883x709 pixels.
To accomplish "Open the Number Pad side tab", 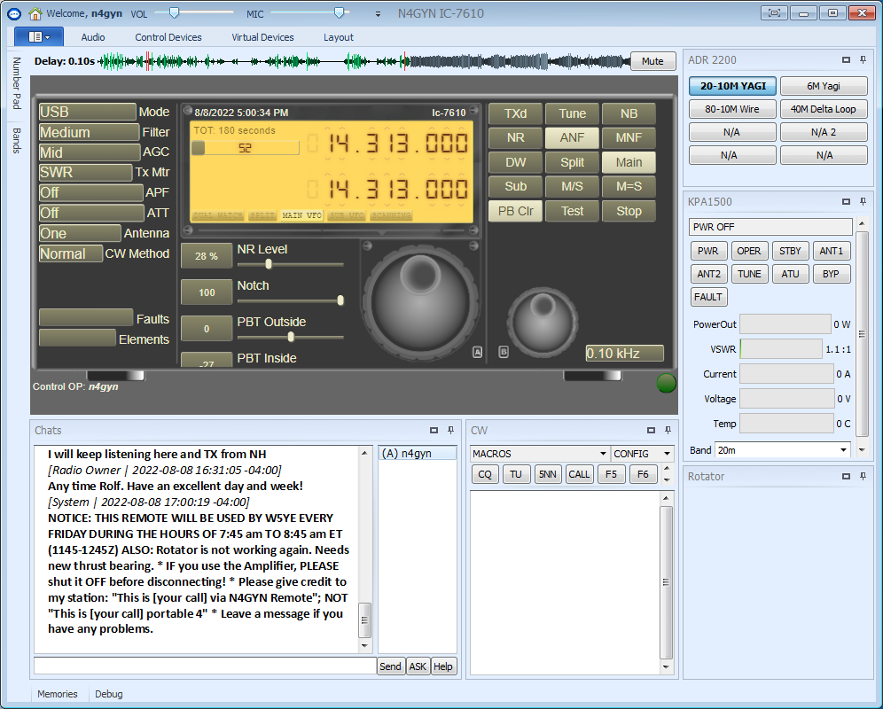I will (17, 83).
